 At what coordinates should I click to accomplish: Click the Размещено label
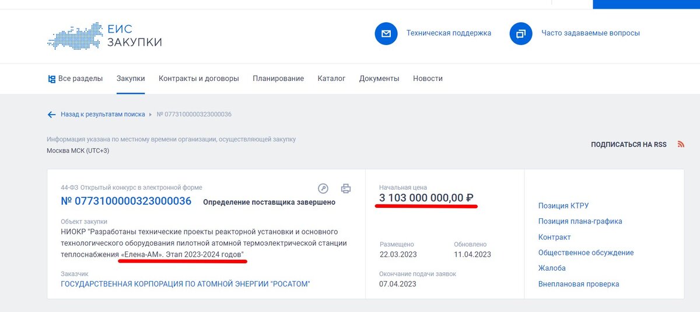(x=397, y=244)
